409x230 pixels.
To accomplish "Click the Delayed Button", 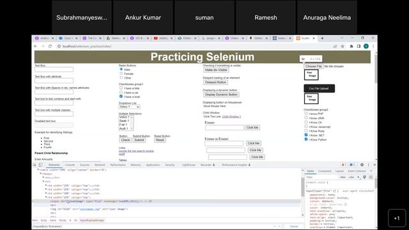I will (x=215, y=82).
